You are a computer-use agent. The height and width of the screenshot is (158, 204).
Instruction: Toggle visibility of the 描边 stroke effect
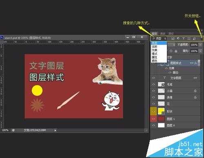170,73
